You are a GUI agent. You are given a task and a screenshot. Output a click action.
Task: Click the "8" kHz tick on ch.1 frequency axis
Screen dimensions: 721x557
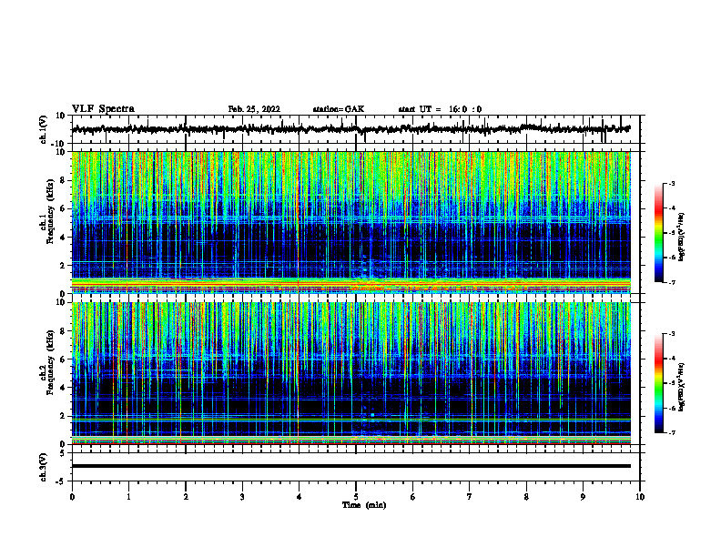click(64, 180)
